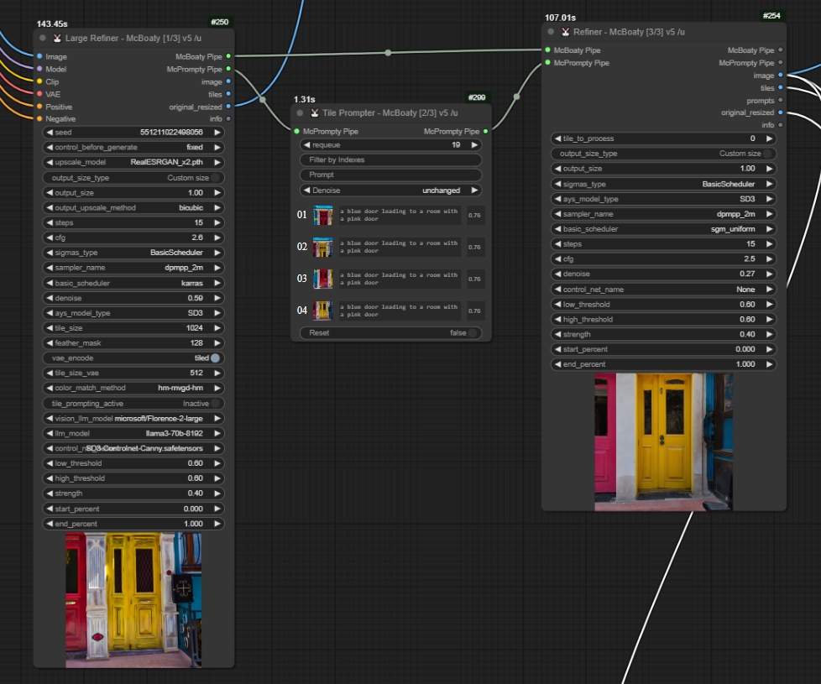The height and width of the screenshot is (684, 821).
Task: Click the McBoaty icon in Refiner [3/3] title
Action: coord(565,32)
